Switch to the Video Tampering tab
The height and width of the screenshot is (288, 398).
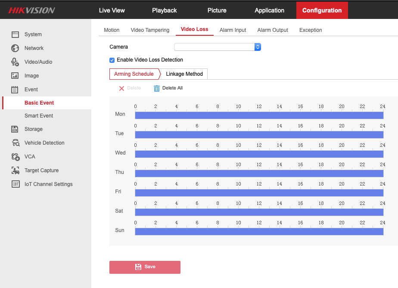150,30
